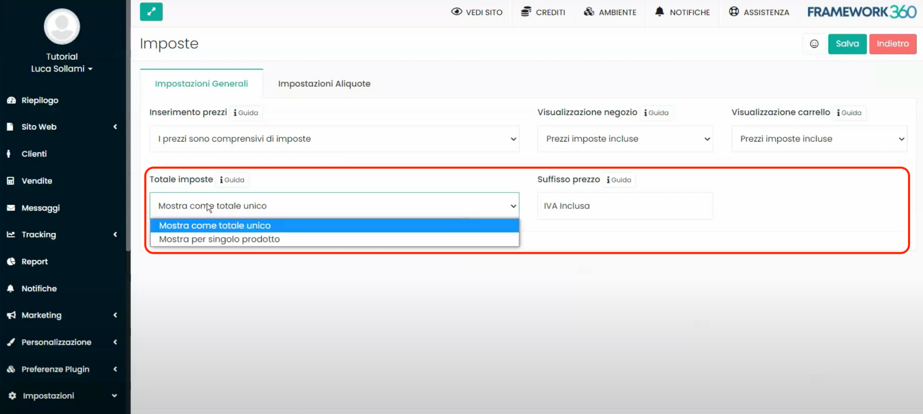This screenshot has width=923, height=414.
Task: Select 'Mostra per singolo prodotto' option
Action: pyautogui.click(x=219, y=239)
